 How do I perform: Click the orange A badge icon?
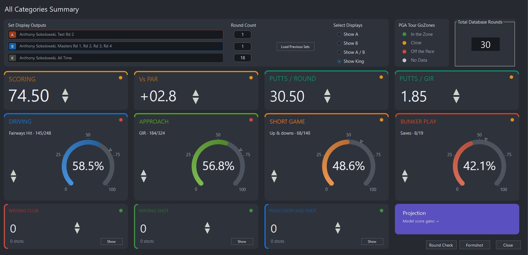[x=12, y=35]
